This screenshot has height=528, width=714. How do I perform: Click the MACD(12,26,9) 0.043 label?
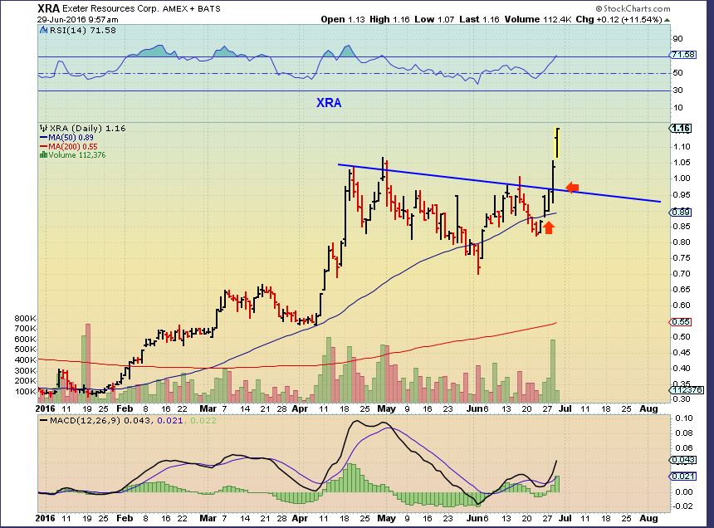point(100,421)
